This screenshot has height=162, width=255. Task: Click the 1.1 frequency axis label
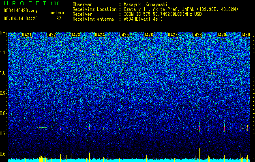coord(3,53)
